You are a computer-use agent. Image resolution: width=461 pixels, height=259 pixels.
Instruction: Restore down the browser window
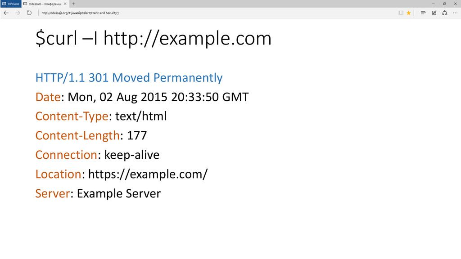click(x=444, y=4)
